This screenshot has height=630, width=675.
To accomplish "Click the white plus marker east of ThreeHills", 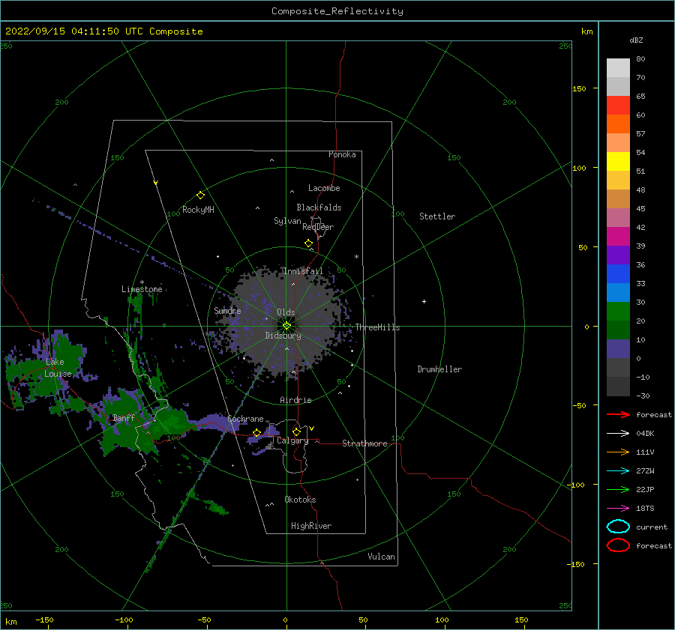I will pos(424,301).
